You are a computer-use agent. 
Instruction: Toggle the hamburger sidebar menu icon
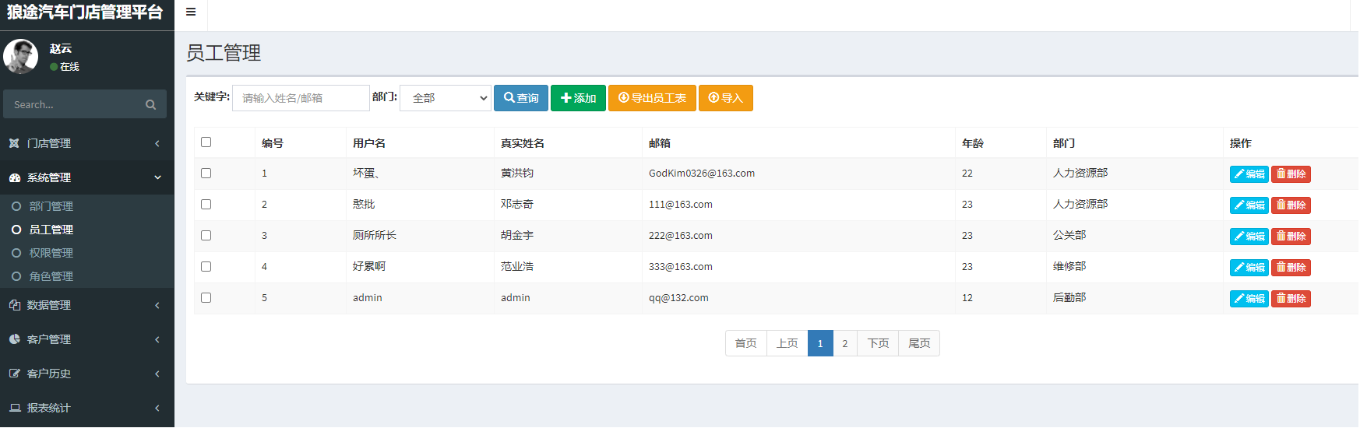191,12
